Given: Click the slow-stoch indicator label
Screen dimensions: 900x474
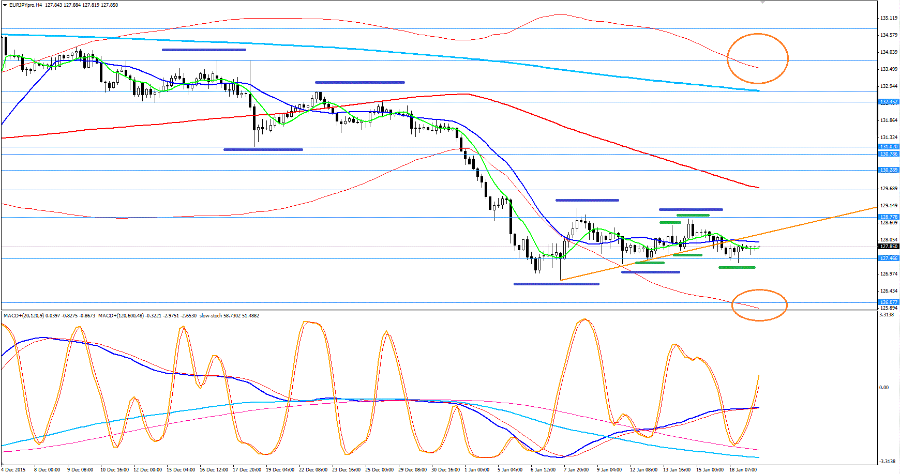Looking at the screenshot, I should tap(211, 316).
